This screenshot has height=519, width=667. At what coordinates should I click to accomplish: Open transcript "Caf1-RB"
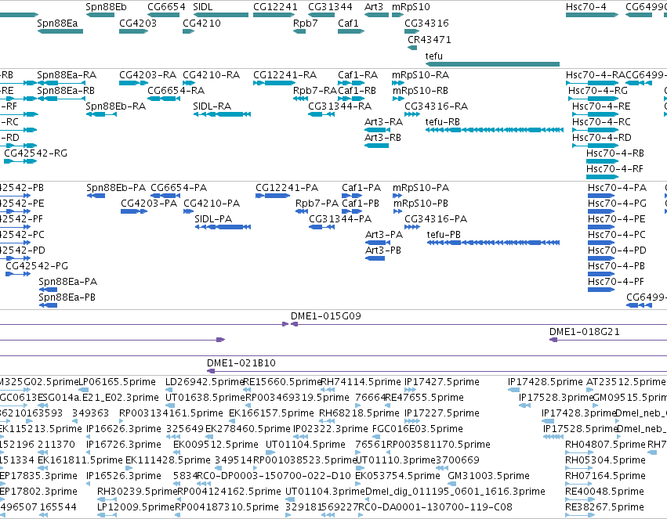click(357, 91)
